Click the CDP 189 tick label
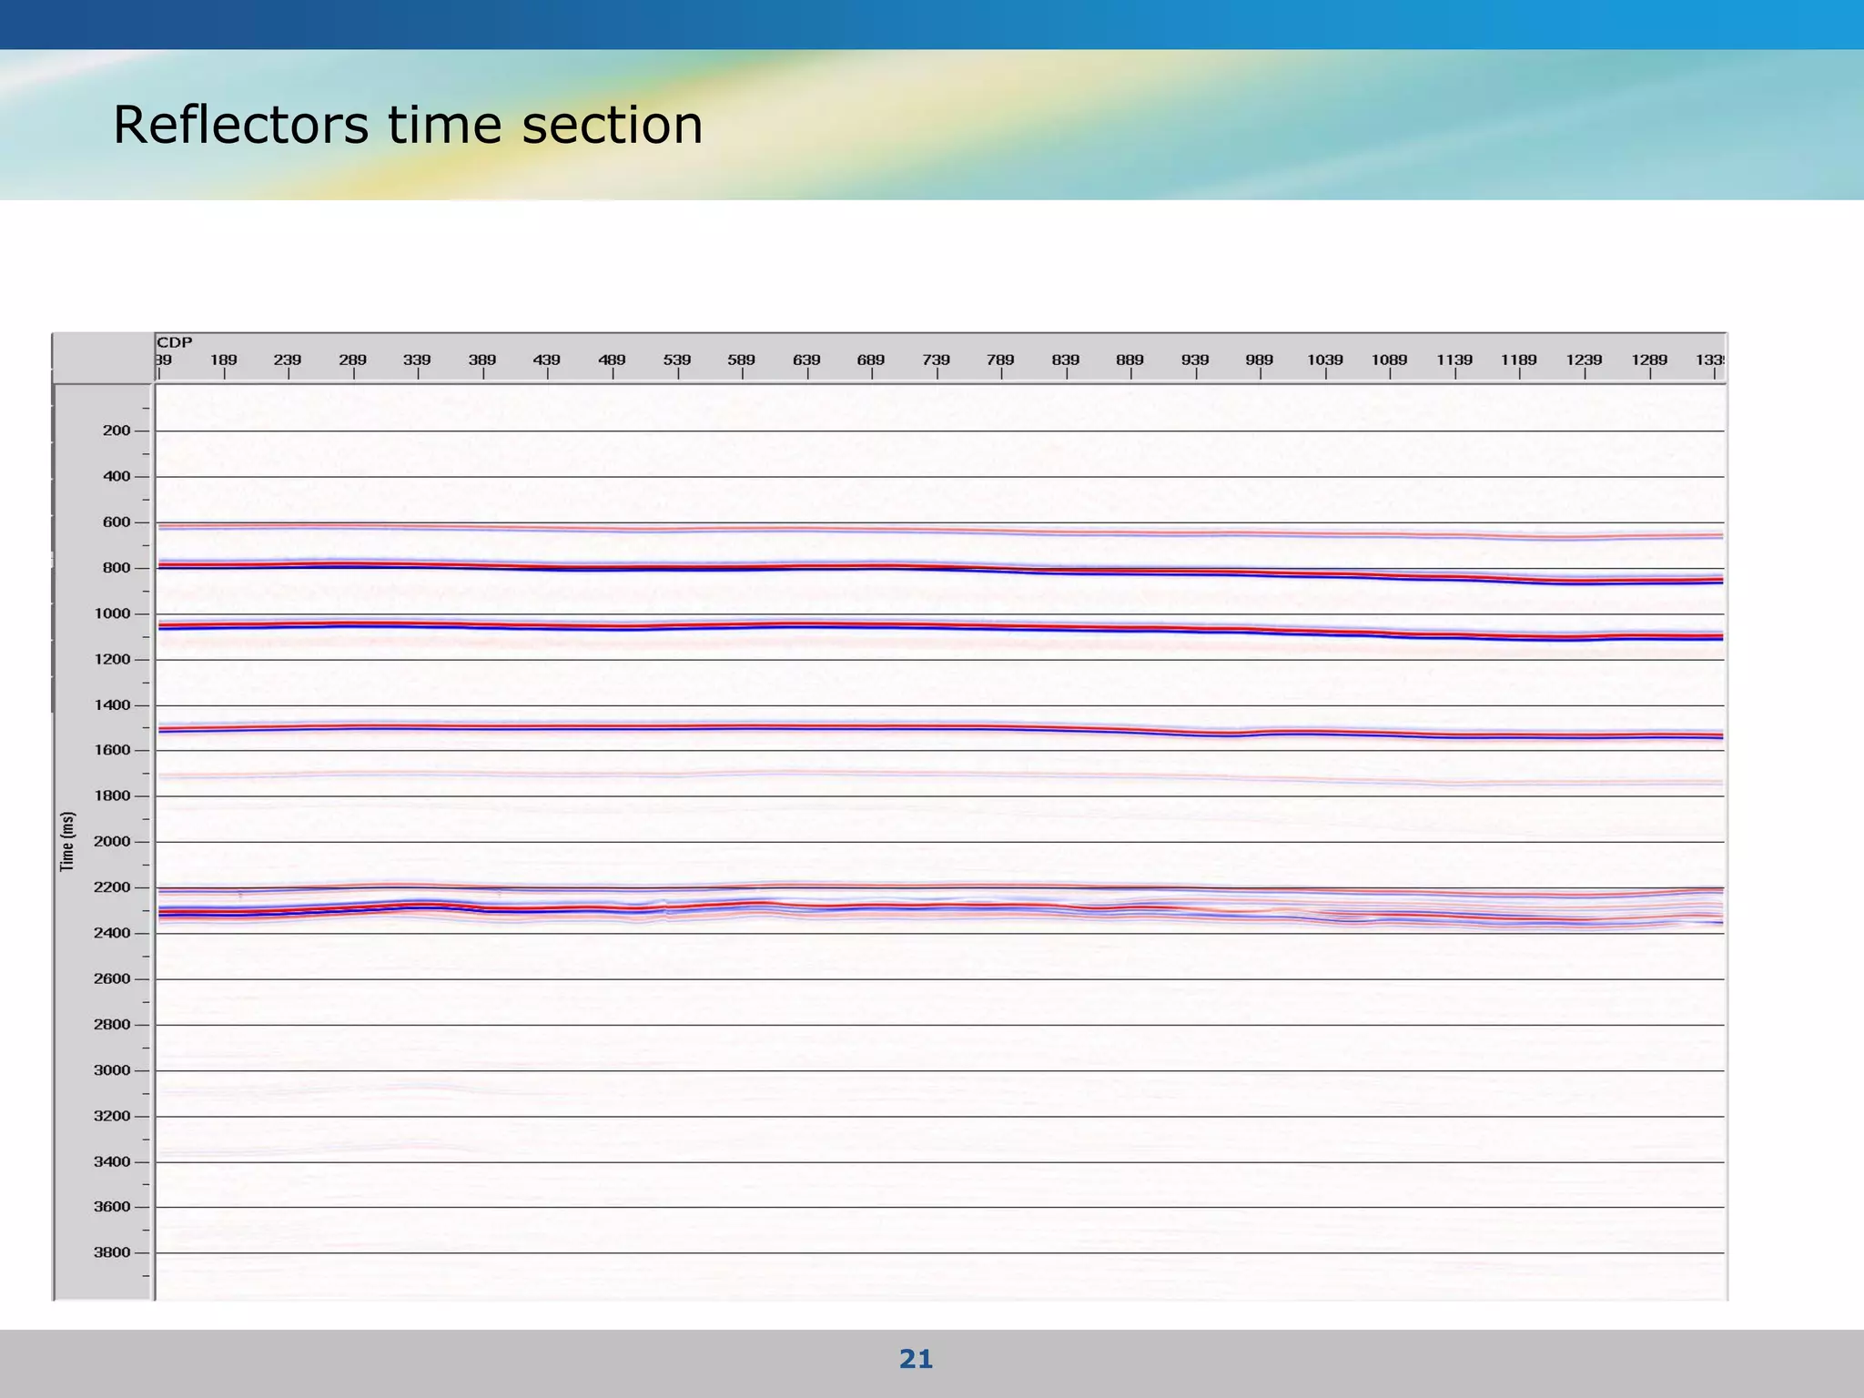 coord(224,360)
